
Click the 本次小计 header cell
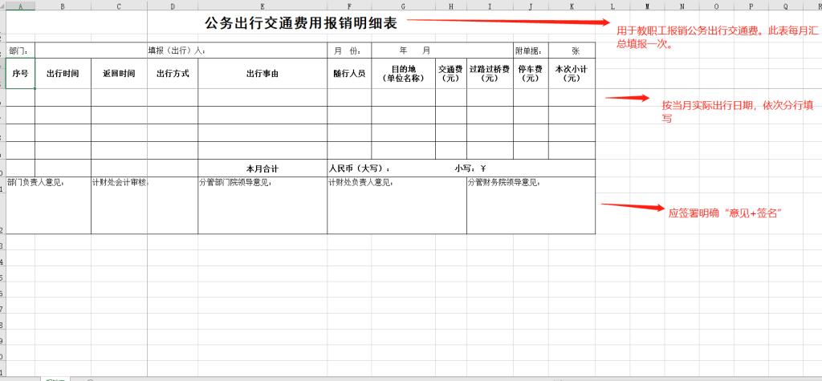[x=572, y=74]
